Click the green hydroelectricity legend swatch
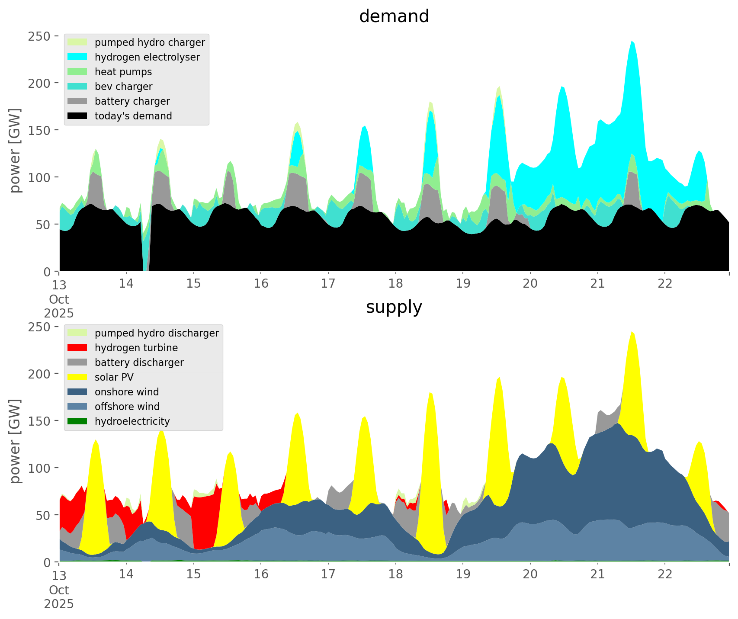This screenshot has height=619, width=738. tap(78, 421)
